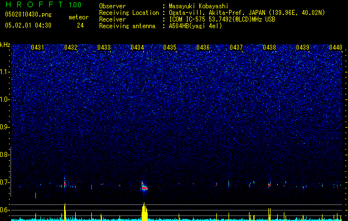The width and height of the screenshot is (348, 221).
Task: Click the tall yellow power peak below 0434
Action: (144, 212)
